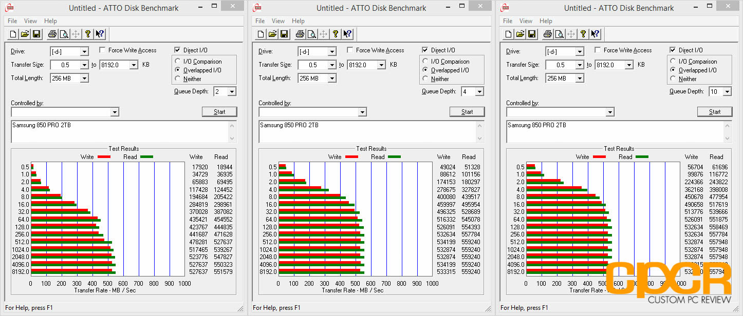Click Print Preview icon in Queue Depth 10 window
The image size is (743, 316).
click(x=559, y=34)
